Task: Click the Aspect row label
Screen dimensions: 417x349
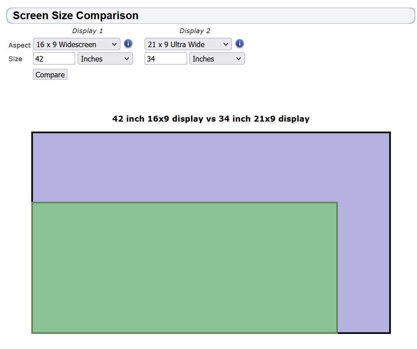Action: pyautogui.click(x=20, y=45)
